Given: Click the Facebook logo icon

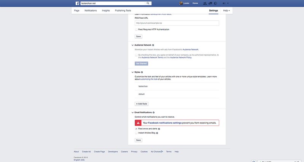Looking at the screenshot, I should (77, 3).
